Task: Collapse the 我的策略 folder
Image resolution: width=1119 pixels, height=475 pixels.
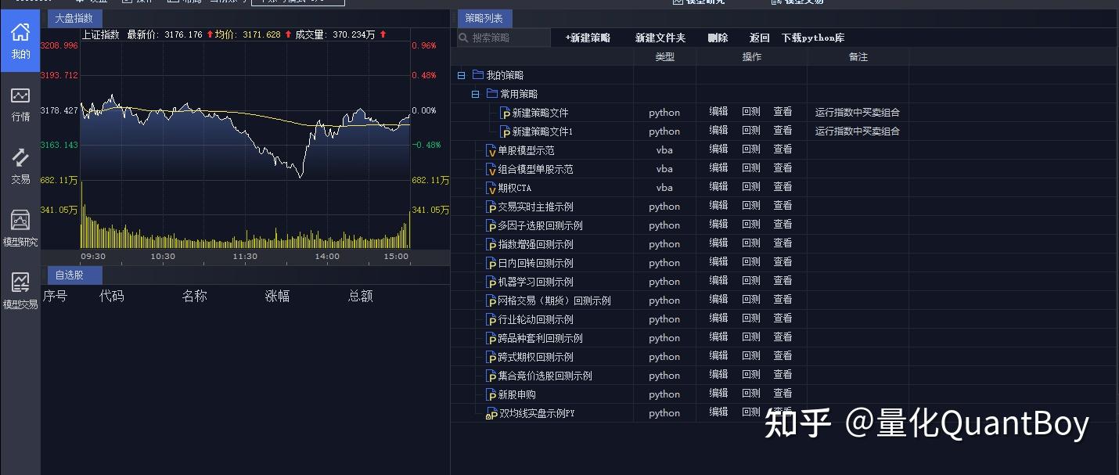Action: (x=461, y=74)
